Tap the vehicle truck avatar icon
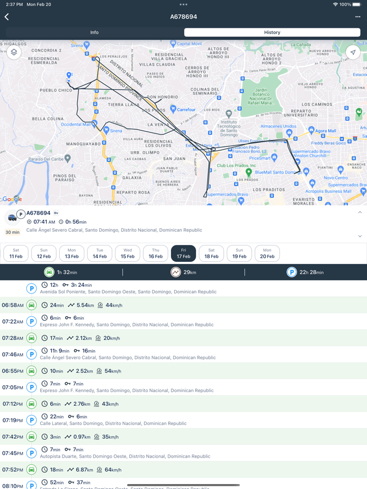367x489 pixels. (x=12, y=218)
